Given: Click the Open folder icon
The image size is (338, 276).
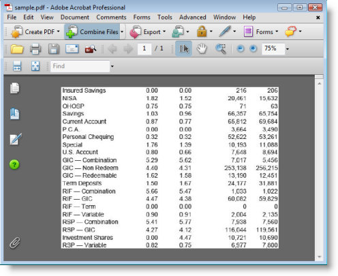Looking at the screenshot, I should (x=17, y=49).
